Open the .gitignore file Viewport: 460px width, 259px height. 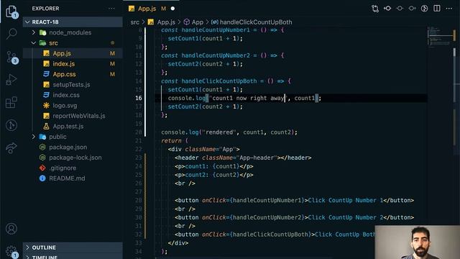coord(73,168)
